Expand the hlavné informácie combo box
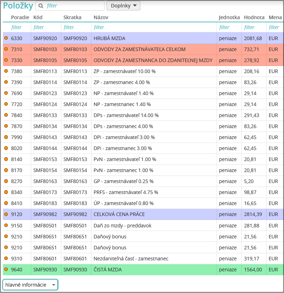 30,284
